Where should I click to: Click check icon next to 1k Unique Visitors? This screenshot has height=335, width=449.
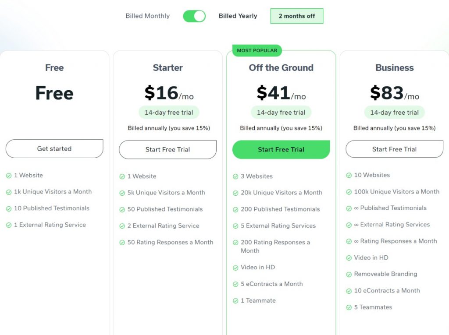point(9,192)
